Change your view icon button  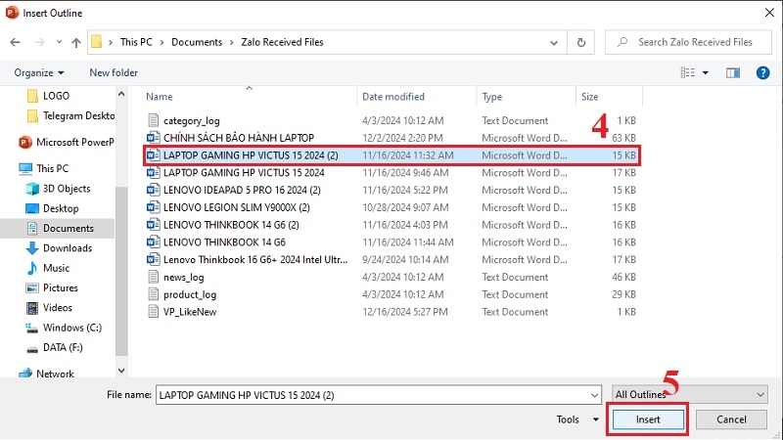click(x=688, y=72)
